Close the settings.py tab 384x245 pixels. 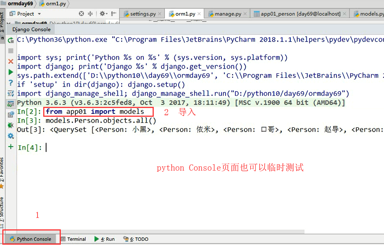[159, 14]
